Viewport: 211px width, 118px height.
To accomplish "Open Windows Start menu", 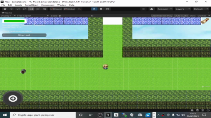I will [x=5, y=115].
